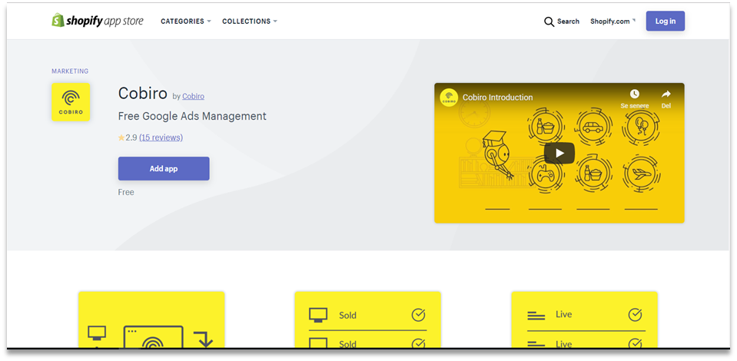Open the 15 reviews link

coord(161,137)
